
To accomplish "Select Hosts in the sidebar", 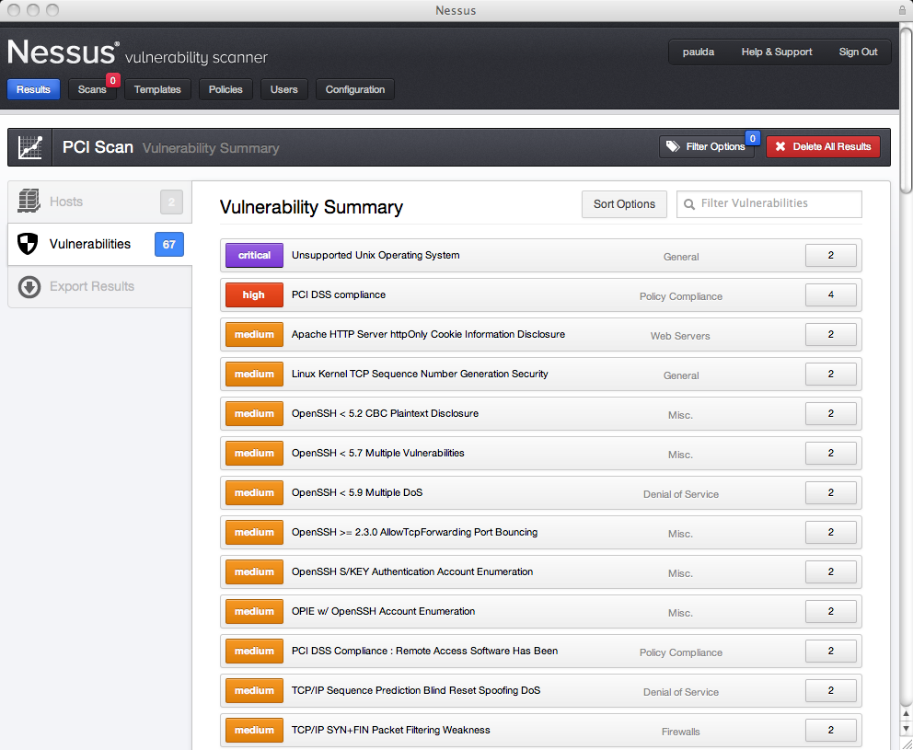I will (x=99, y=202).
